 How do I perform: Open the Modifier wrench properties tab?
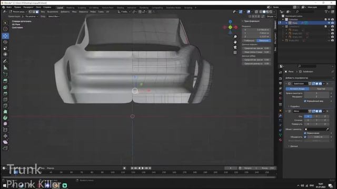click(280, 115)
